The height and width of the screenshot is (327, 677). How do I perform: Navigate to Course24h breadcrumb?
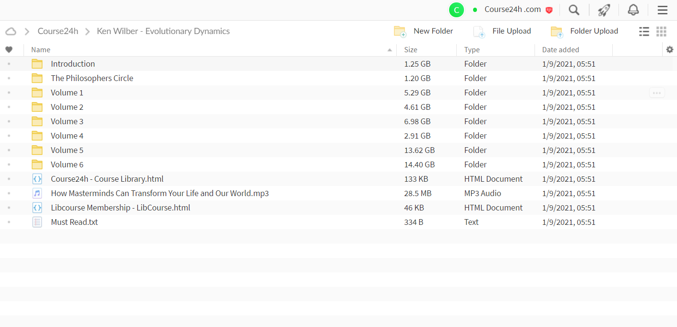58,31
